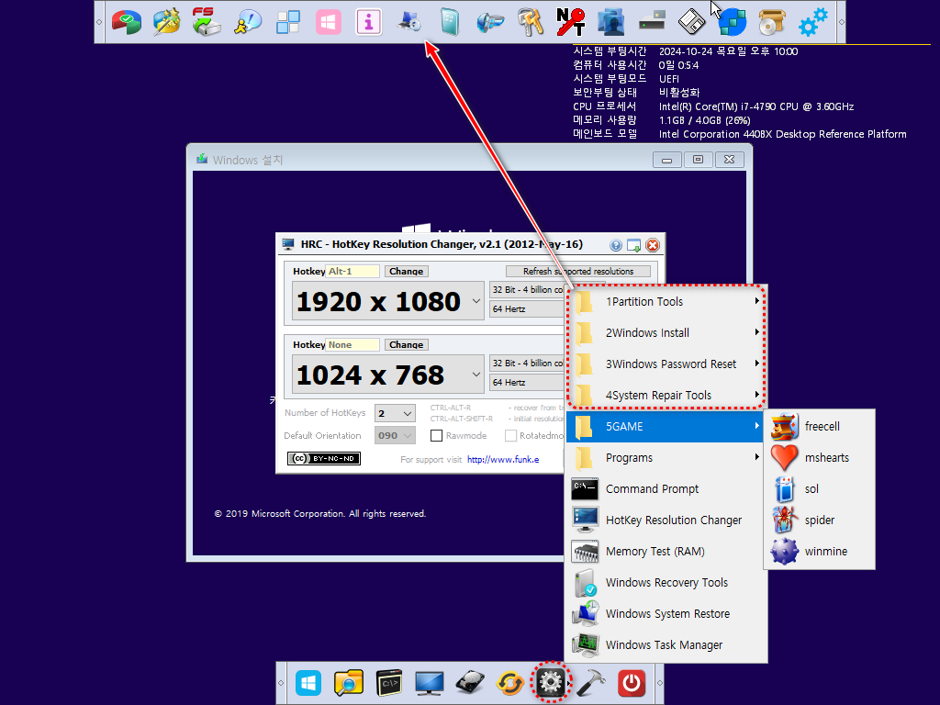Open the floppy disk icon in top dock
Image resolution: width=940 pixels, height=705 pixels.
point(692,22)
